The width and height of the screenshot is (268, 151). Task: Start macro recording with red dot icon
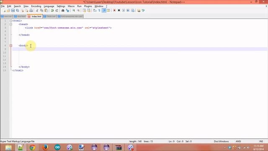pos(114,10)
